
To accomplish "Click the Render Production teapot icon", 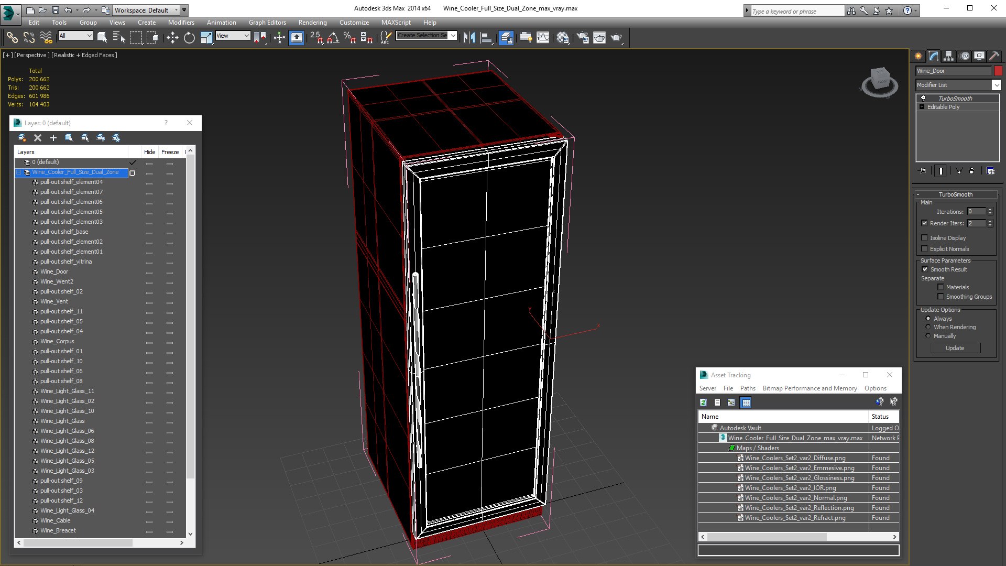I will [x=617, y=37].
